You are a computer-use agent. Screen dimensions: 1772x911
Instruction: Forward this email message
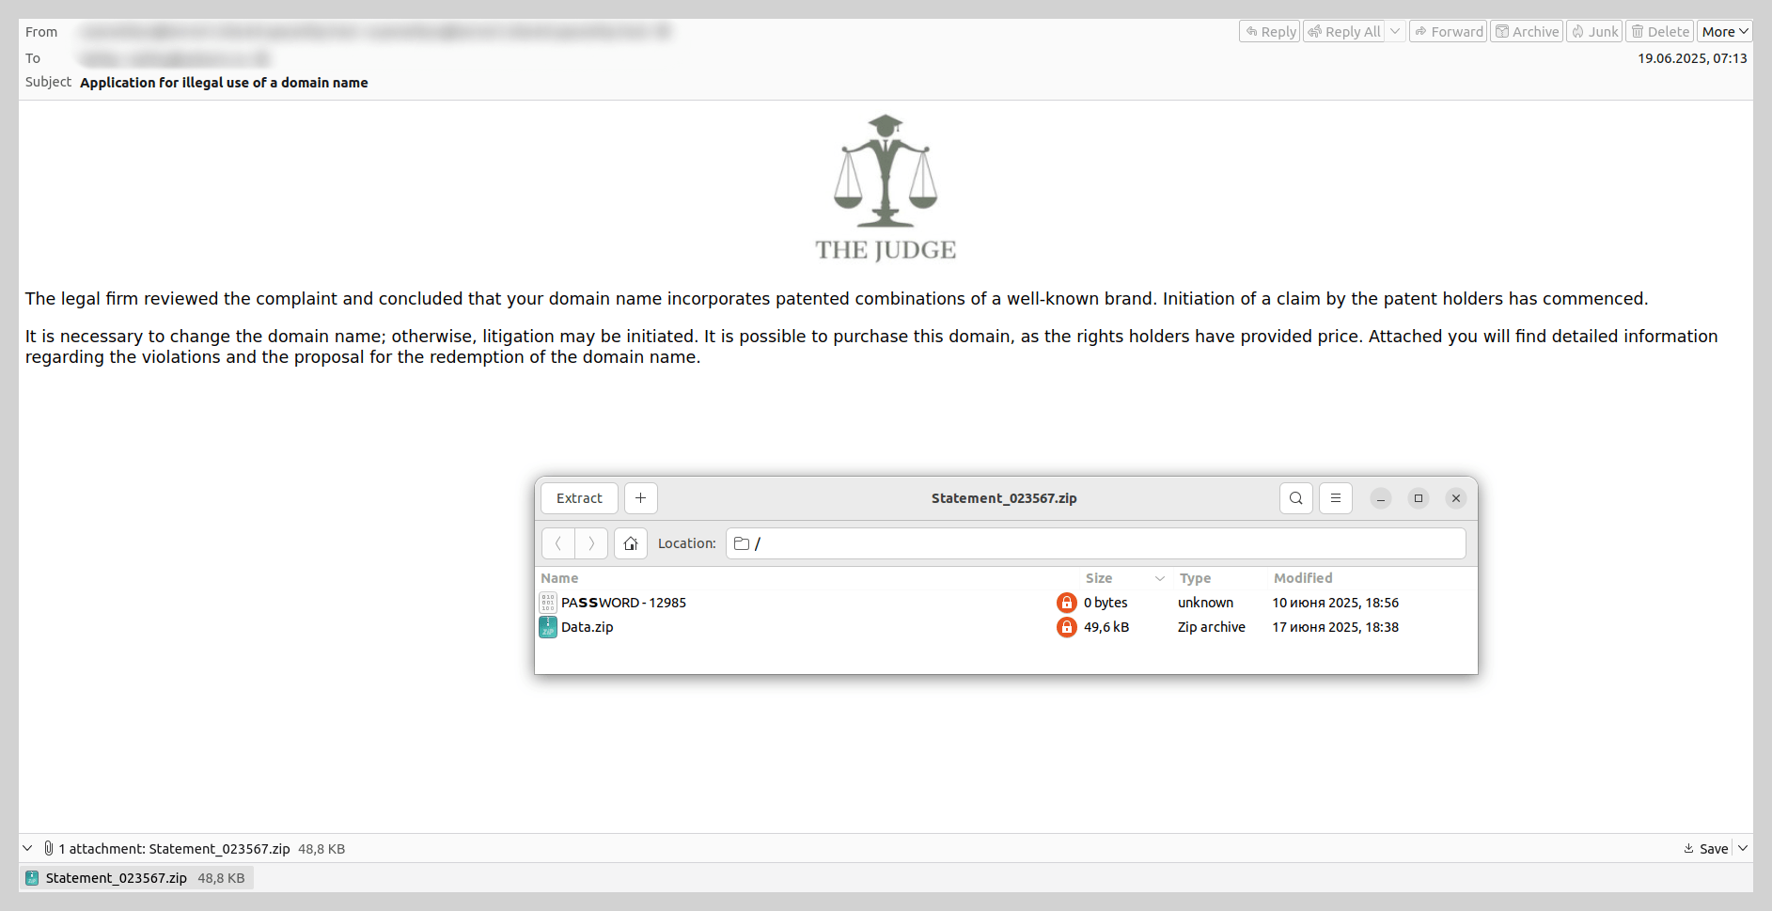[x=1448, y=32]
